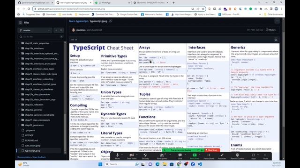
Task: Open Zoom Participants panel
Action: pyautogui.click(x=162, y=156)
